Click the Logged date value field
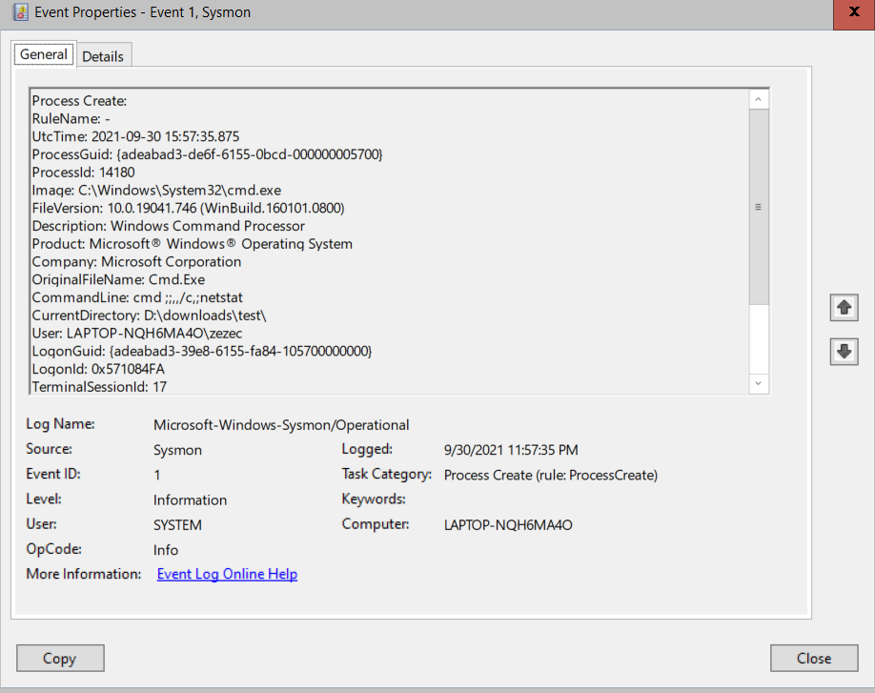The image size is (875, 693). coord(511,450)
